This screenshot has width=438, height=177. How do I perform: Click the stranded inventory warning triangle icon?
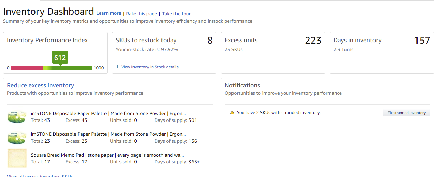[x=232, y=112]
